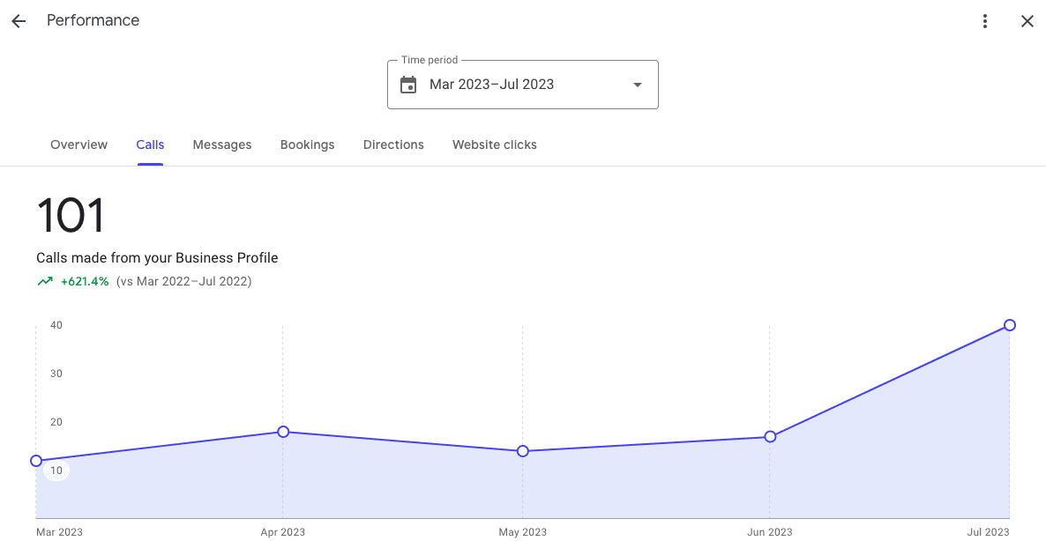Close the Performance panel with X
The width and height of the screenshot is (1046, 541).
tap(1027, 21)
